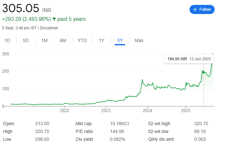The width and height of the screenshot is (229, 147).
Task: Click the green up arrow icon
Action: [54, 19]
